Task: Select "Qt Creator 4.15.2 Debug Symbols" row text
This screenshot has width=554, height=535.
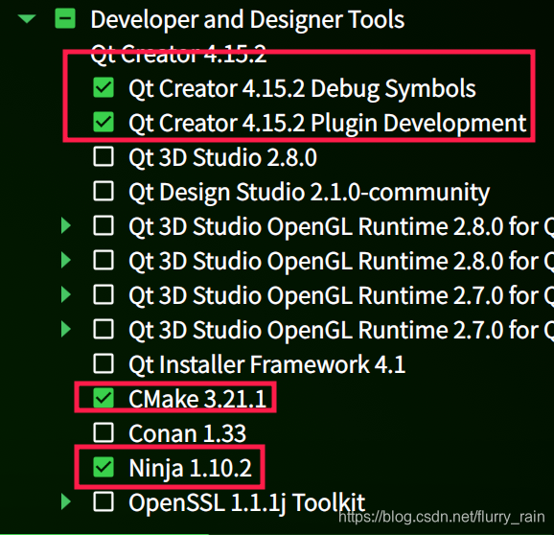Action: click(302, 88)
